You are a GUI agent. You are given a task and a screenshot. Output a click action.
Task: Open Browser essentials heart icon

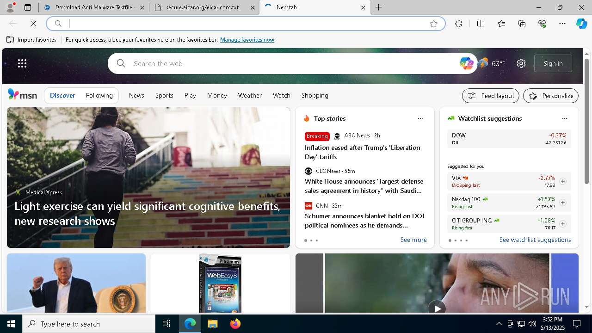click(x=542, y=24)
